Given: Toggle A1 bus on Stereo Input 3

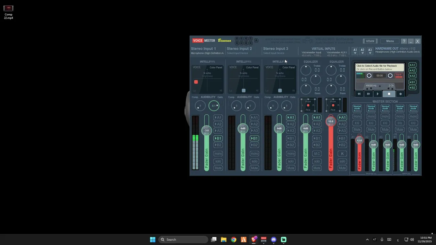Looking at the screenshot, I should click(x=291, y=117).
